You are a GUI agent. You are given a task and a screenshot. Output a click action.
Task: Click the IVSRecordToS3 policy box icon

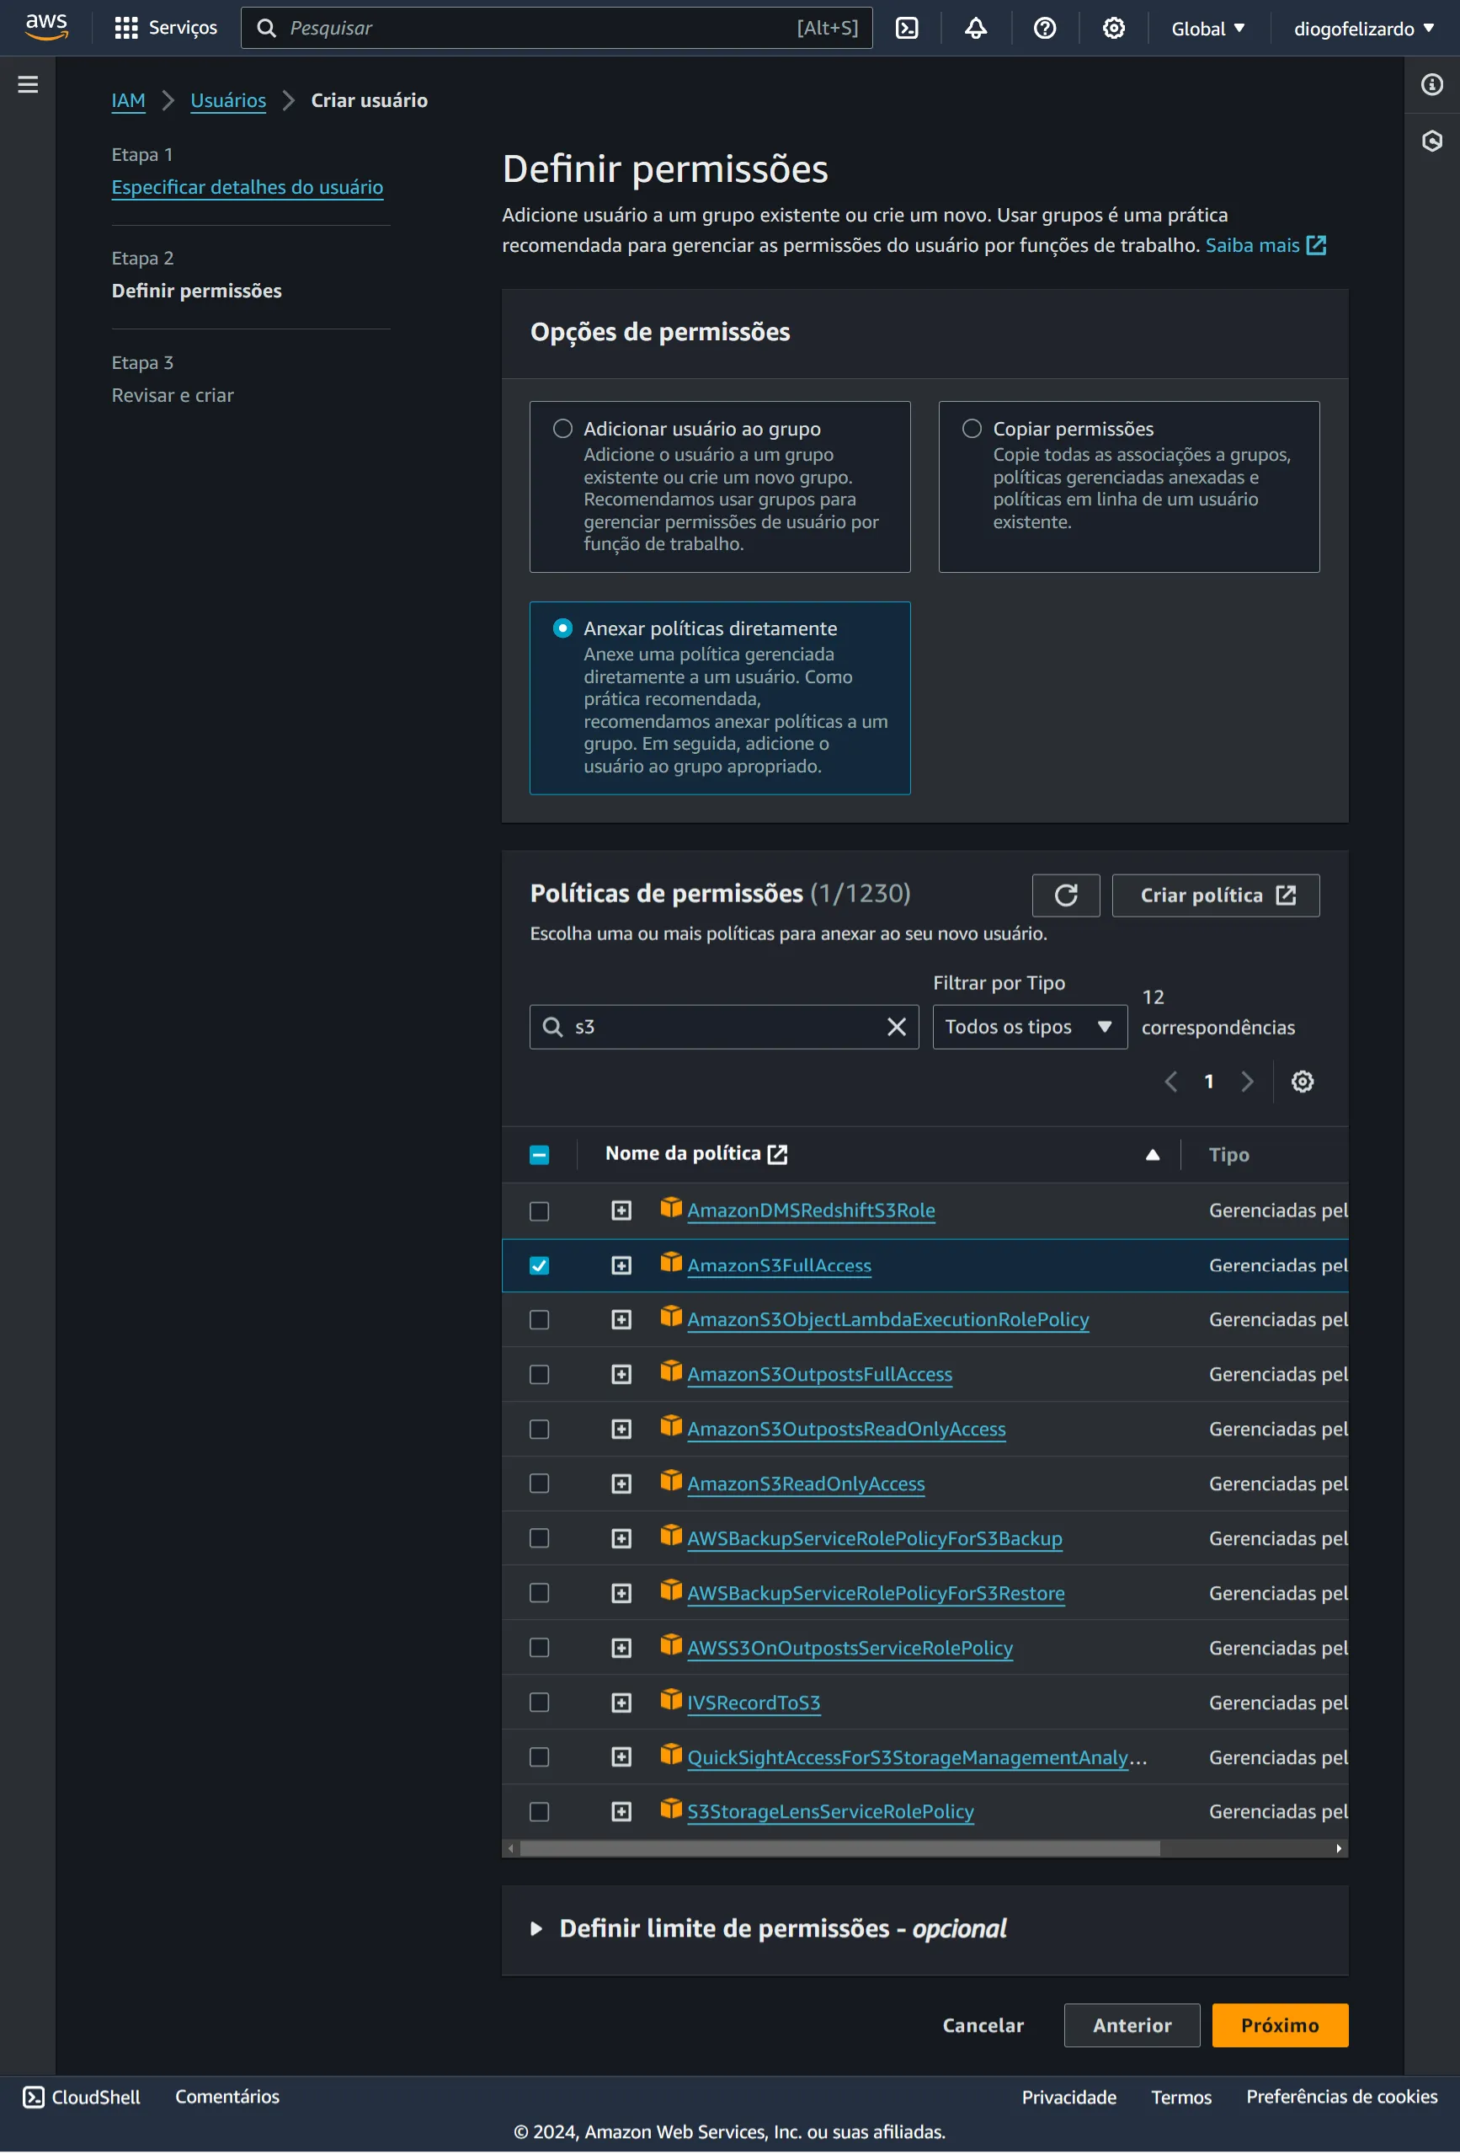click(x=671, y=1699)
